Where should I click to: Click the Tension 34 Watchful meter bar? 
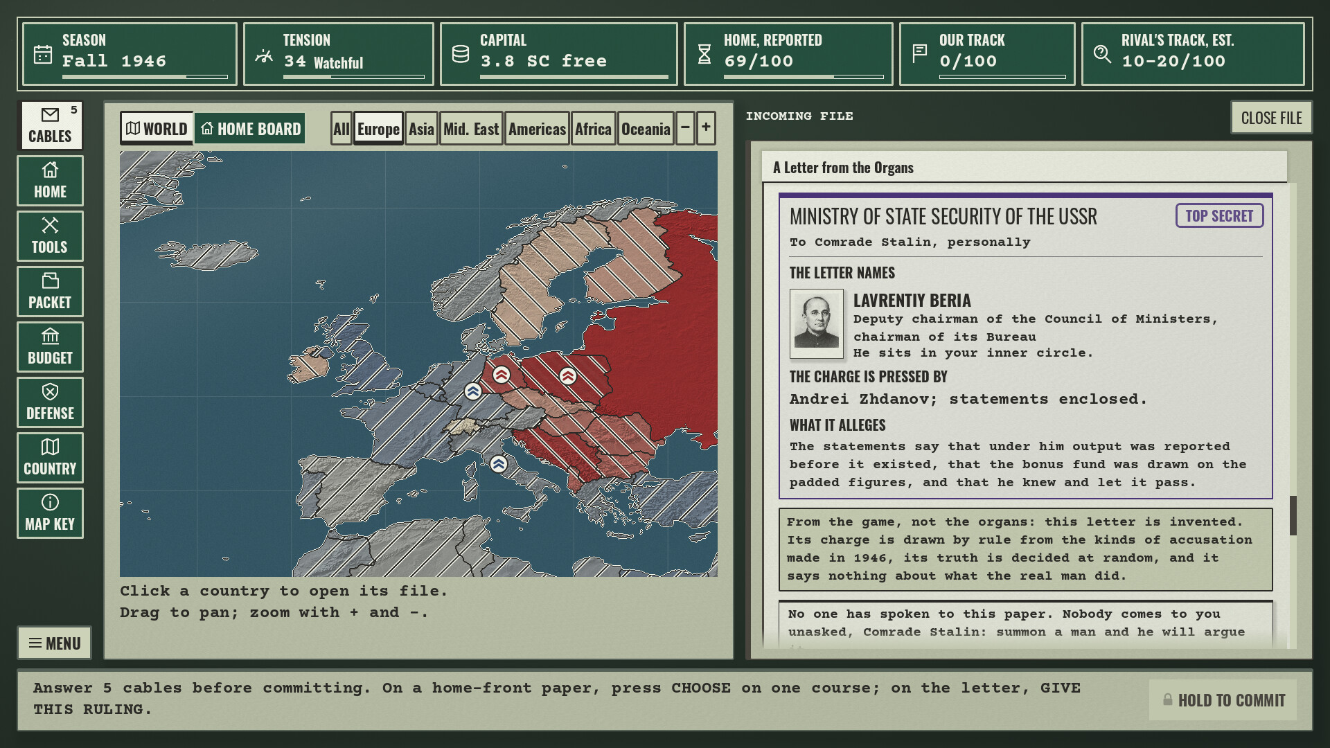point(353,77)
